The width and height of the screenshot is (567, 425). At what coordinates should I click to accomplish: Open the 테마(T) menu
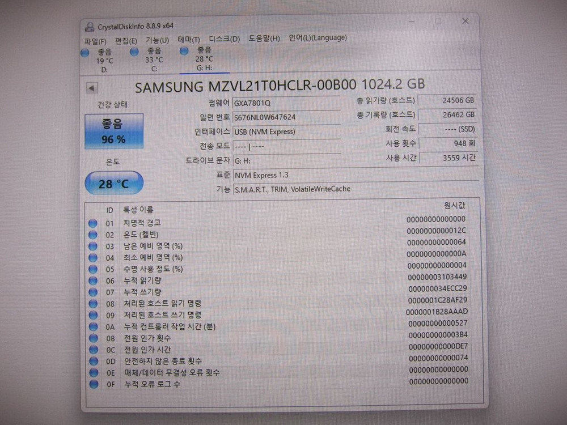(188, 40)
